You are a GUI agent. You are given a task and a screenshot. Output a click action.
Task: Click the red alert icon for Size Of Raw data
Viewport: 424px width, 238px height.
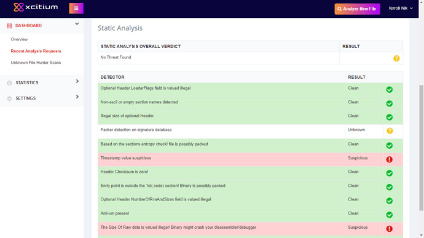(390, 229)
